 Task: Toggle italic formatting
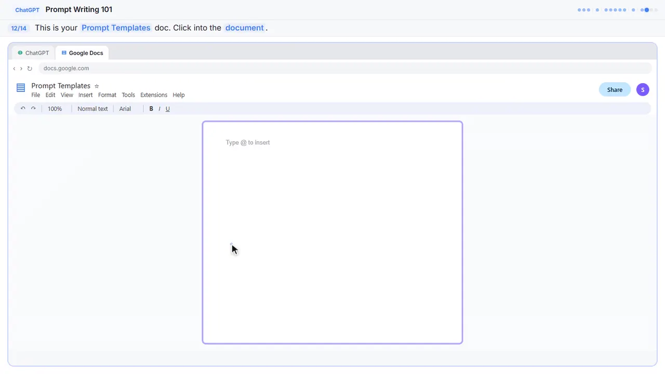(x=159, y=109)
